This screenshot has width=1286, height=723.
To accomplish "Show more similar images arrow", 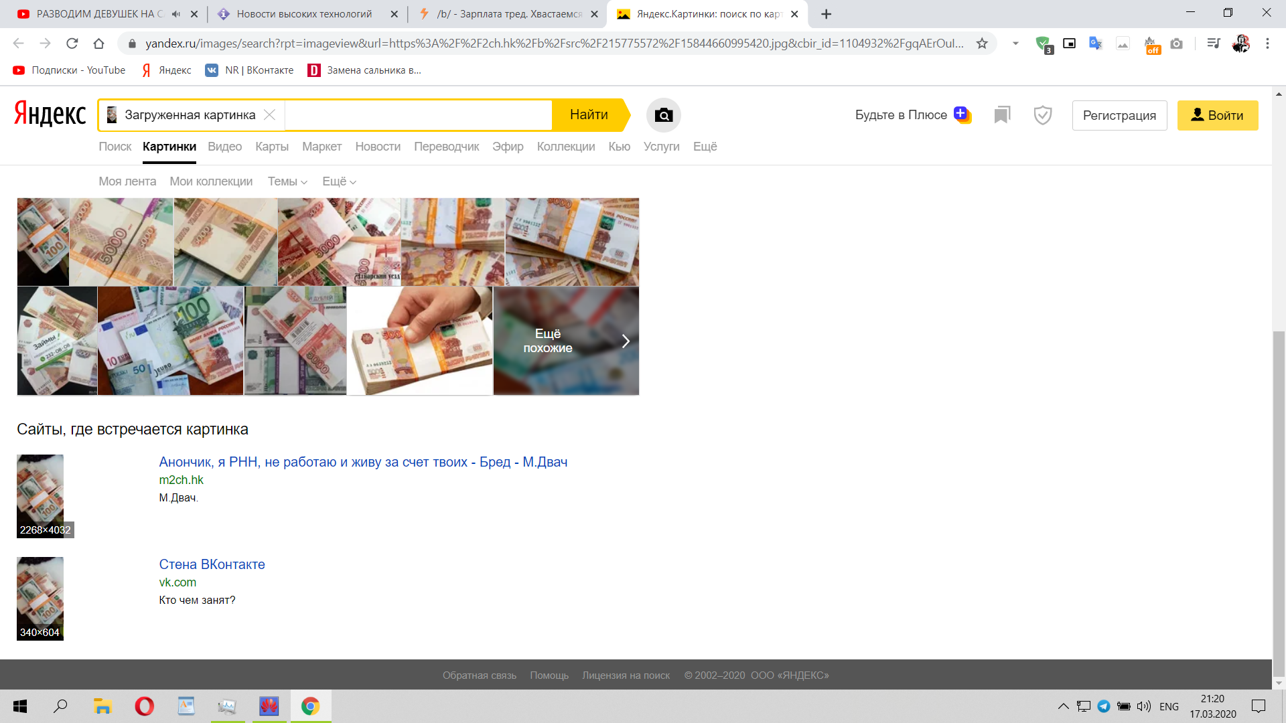I will [625, 341].
